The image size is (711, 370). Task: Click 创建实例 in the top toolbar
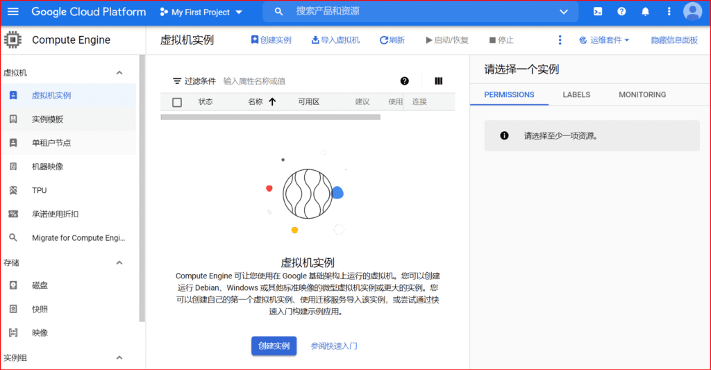(x=271, y=40)
